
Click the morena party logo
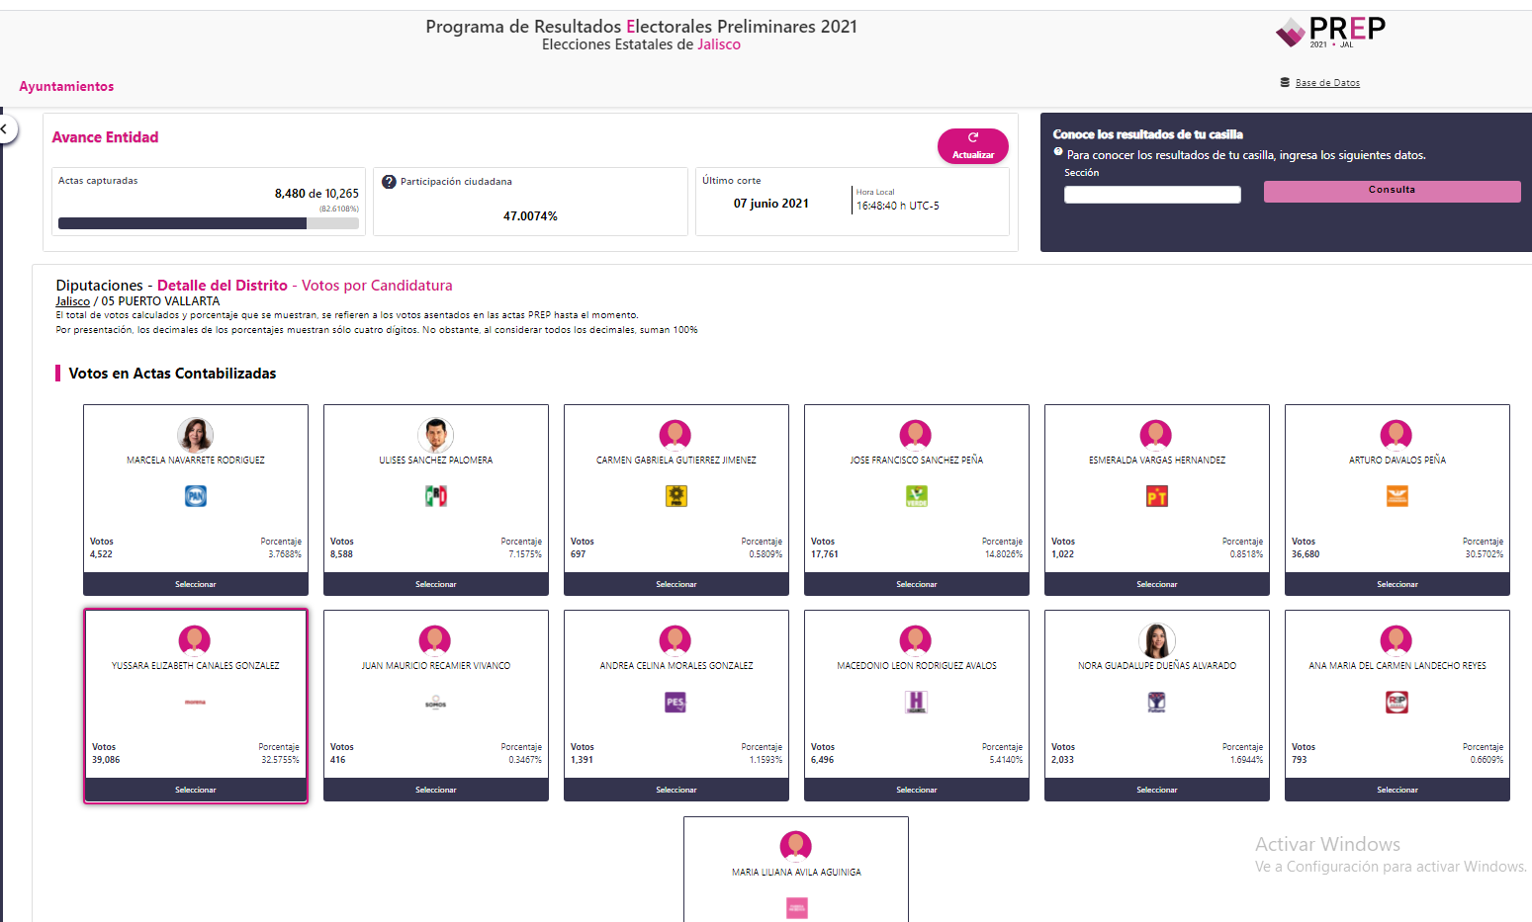tap(196, 702)
